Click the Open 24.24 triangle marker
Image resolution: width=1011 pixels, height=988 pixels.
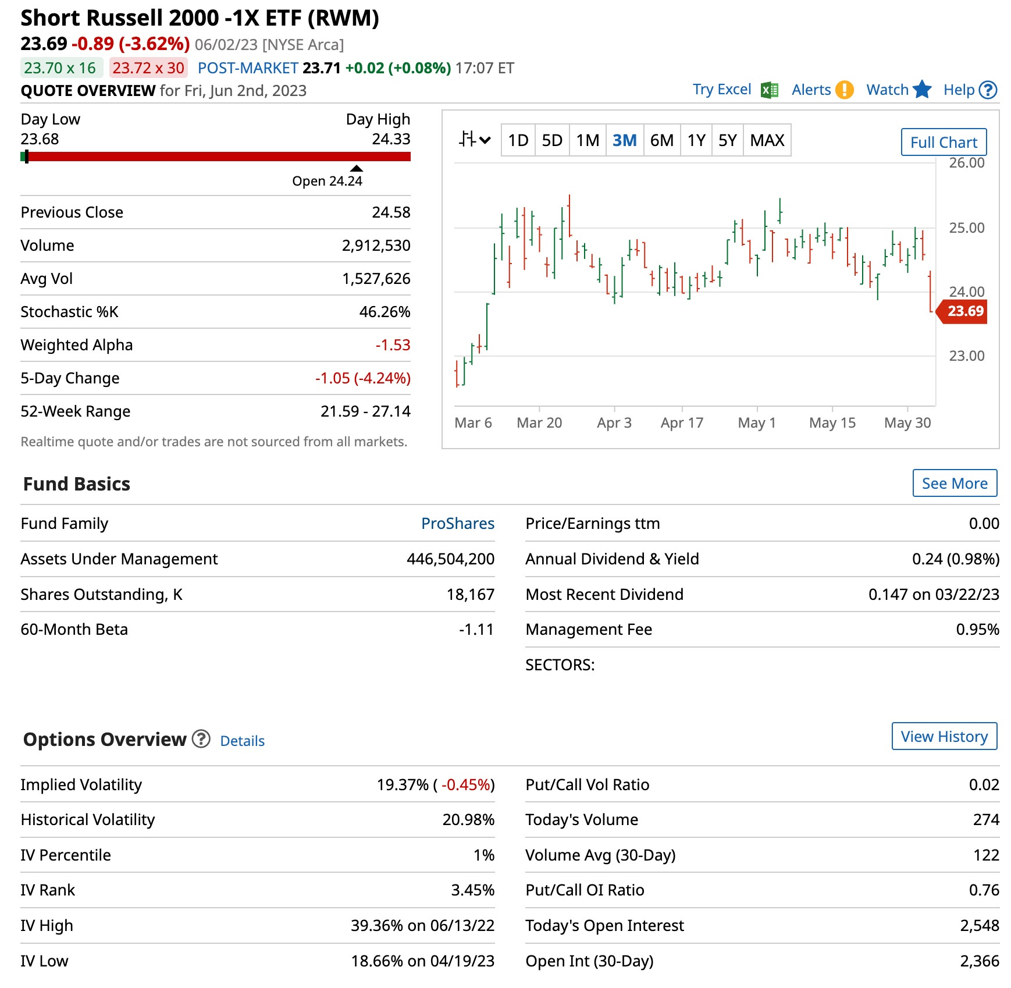pos(357,168)
